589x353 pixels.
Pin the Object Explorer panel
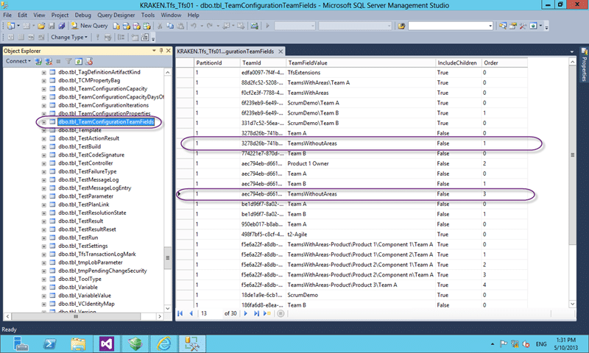coord(161,50)
